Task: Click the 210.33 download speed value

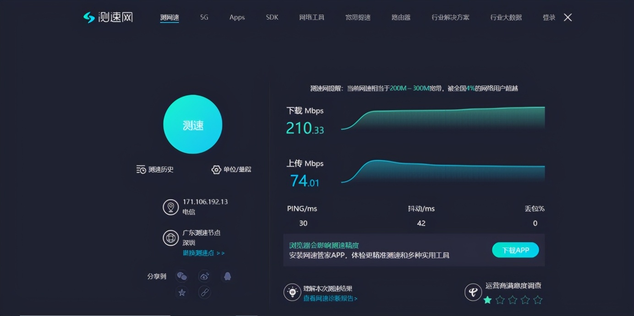Action: pos(305,128)
